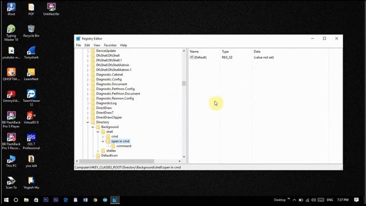Open Scan To desktop shortcut
366x206 pixels.
pos(11,183)
